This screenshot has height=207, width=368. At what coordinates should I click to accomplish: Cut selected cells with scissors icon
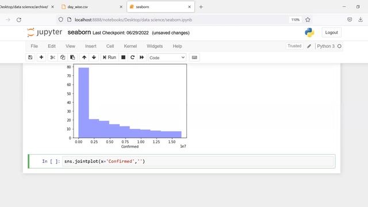[x=52, y=57]
